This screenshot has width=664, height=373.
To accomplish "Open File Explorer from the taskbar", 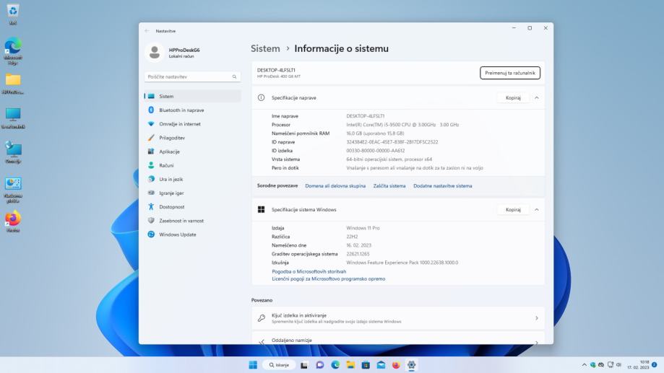I will [x=350, y=365].
